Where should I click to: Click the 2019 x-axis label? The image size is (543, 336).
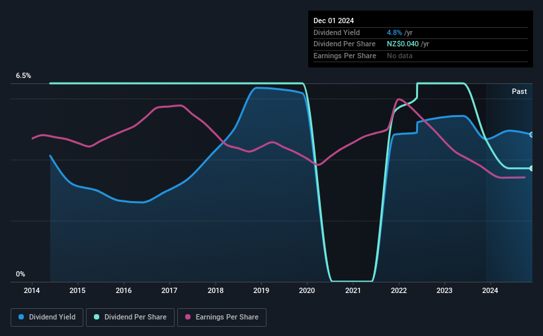coord(261,290)
